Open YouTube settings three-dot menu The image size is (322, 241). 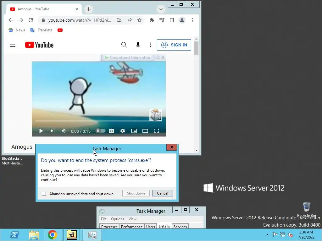tap(151, 45)
